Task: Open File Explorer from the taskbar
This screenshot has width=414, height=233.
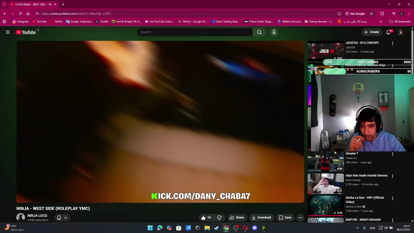Action: [x=207, y=228]
